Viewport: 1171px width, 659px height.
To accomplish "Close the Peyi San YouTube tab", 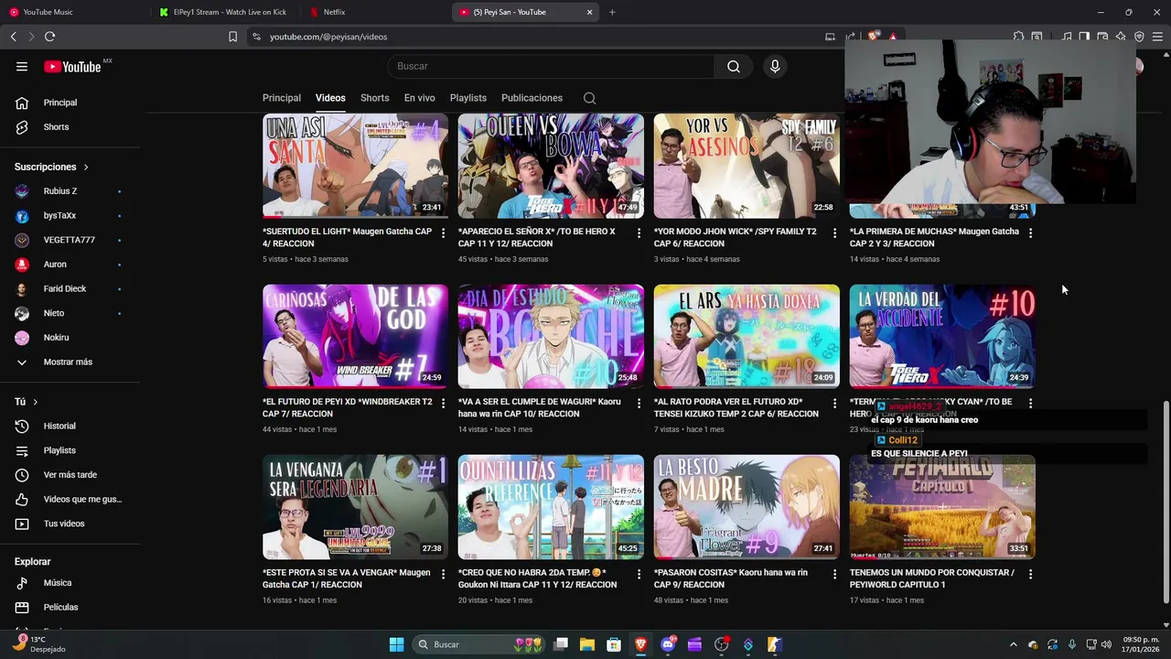I will point(590,12).
